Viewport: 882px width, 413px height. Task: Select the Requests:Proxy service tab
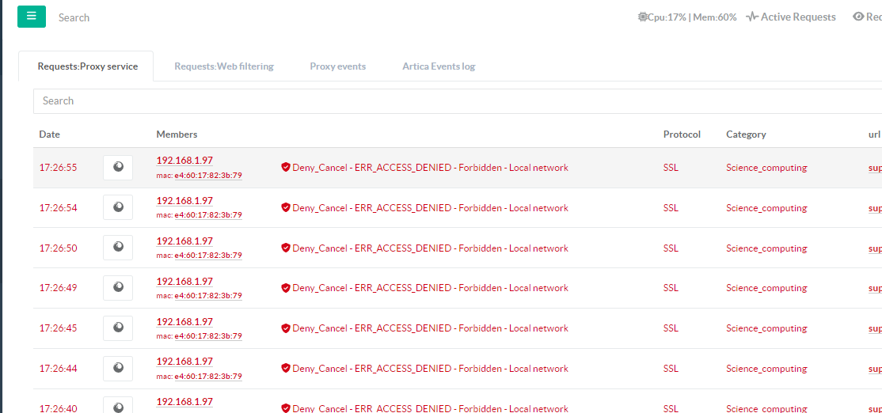(88, 66)
